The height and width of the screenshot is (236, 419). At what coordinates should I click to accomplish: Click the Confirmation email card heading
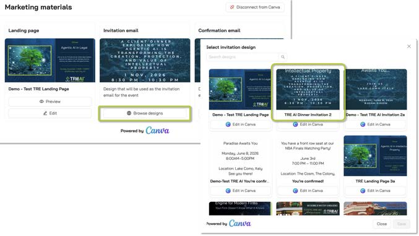coord(219,30)
